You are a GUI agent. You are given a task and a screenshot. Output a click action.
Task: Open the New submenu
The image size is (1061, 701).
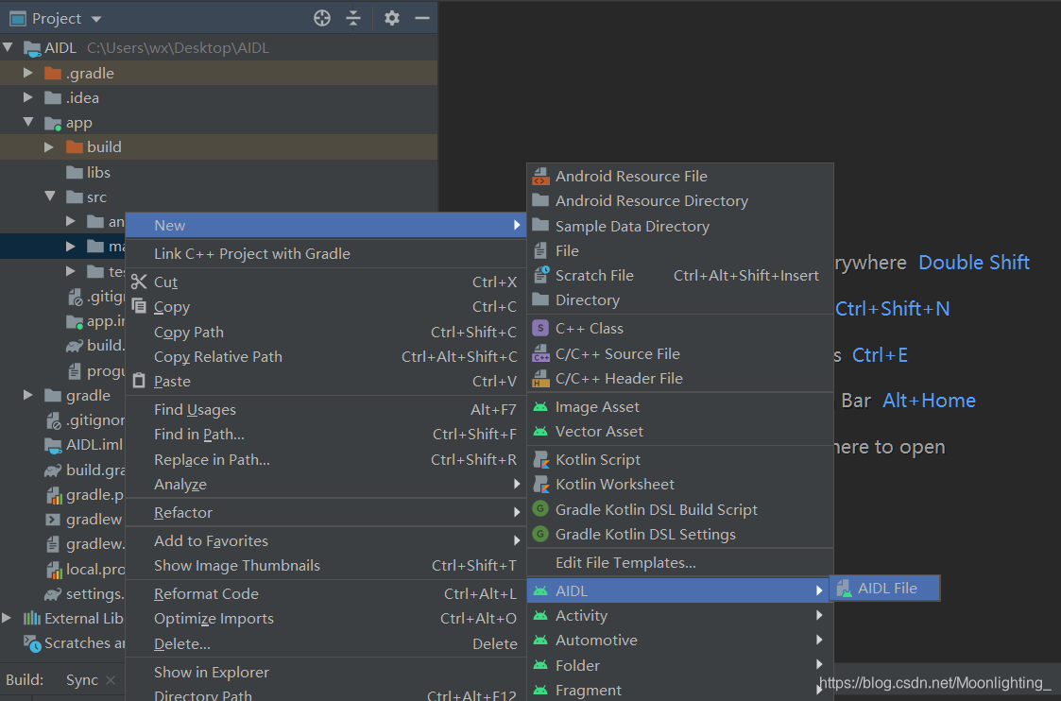(x=325, y=225)
